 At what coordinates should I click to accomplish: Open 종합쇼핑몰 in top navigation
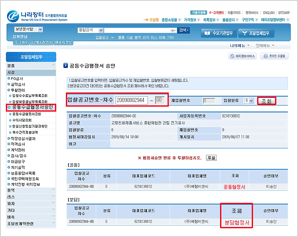tap(171, 20)
